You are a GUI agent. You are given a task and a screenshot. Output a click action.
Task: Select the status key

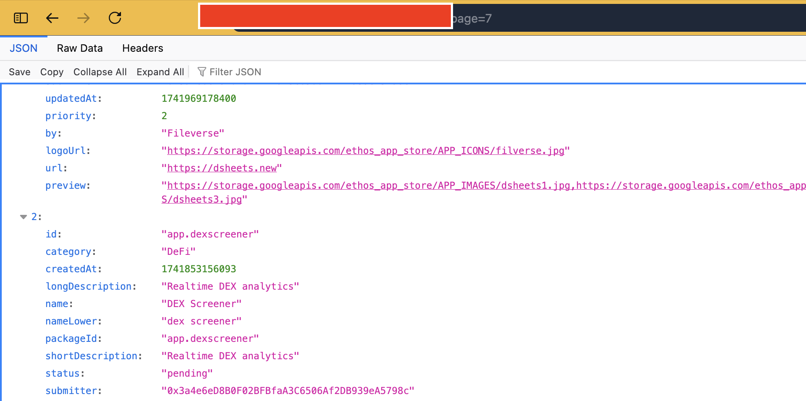click(x=63, y=373)
